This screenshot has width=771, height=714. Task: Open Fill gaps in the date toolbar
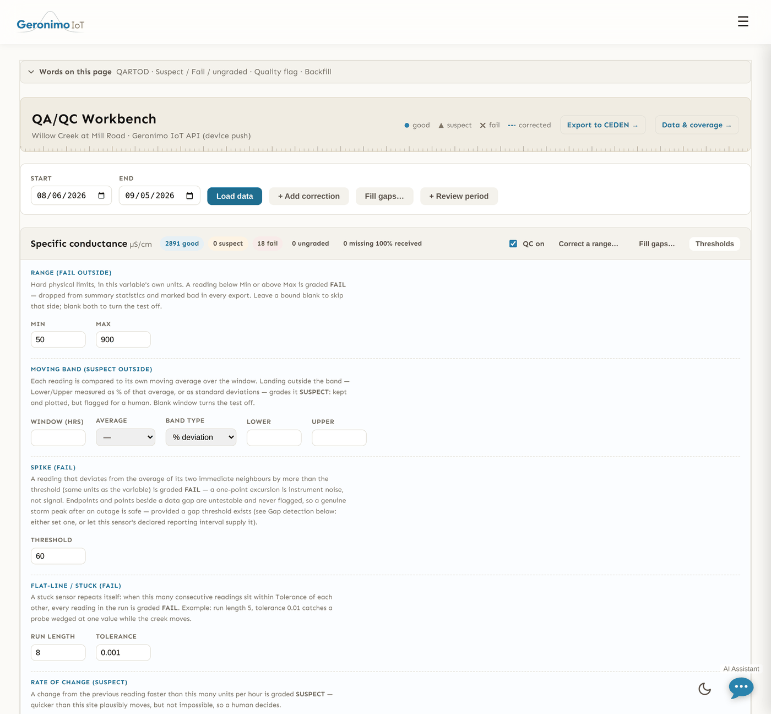click(x=384, y=196)
